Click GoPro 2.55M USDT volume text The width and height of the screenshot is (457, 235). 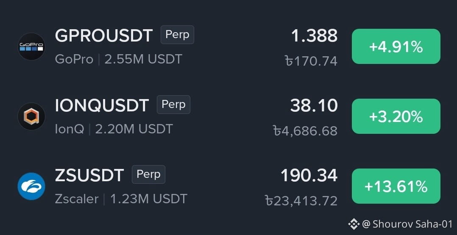(x=119, y=59)
